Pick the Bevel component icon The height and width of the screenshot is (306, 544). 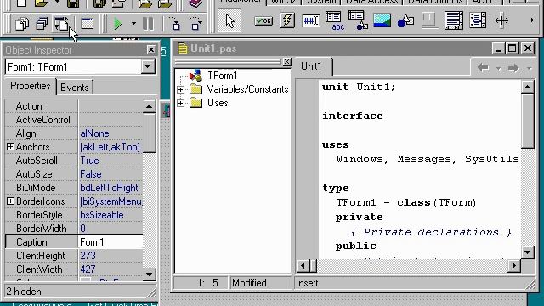pyautogui.click(x=429, y=20)
